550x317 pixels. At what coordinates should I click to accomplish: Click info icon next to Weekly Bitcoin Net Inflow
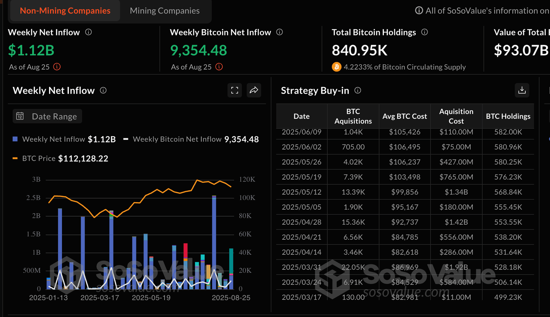coord(280,32)
